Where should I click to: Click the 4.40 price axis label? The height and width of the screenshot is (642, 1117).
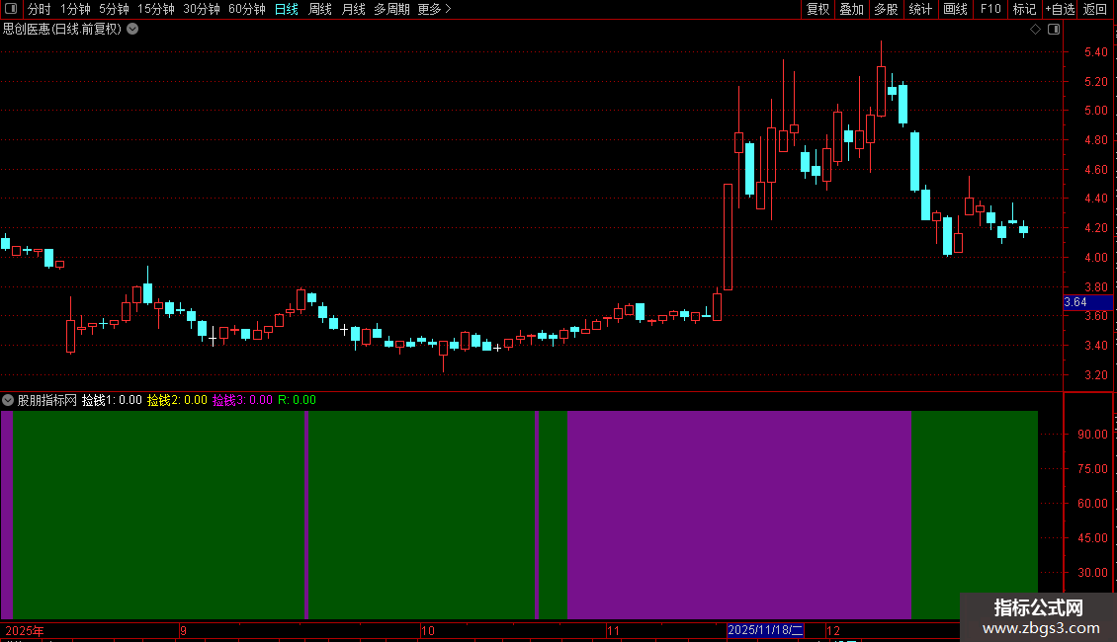1095,199
